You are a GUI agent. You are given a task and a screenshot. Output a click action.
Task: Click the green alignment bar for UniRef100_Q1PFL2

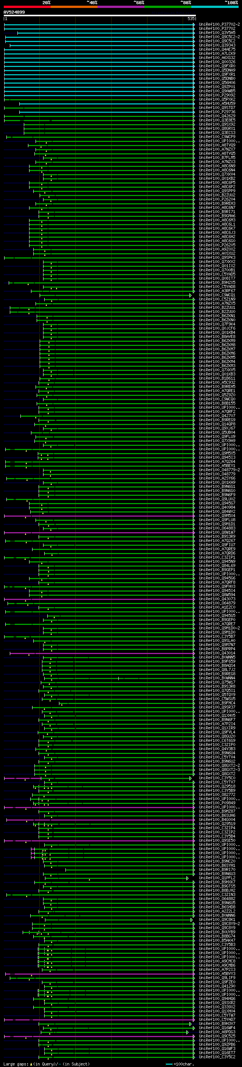pos(117,878)
